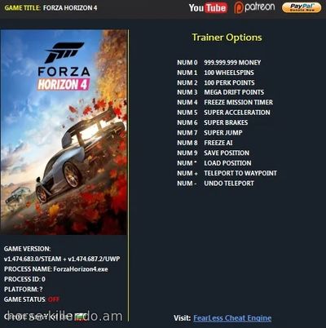Click the Forza Horizon 4 cover art
This screenshot has width=326, height=328.
click(x=64, y=132)
